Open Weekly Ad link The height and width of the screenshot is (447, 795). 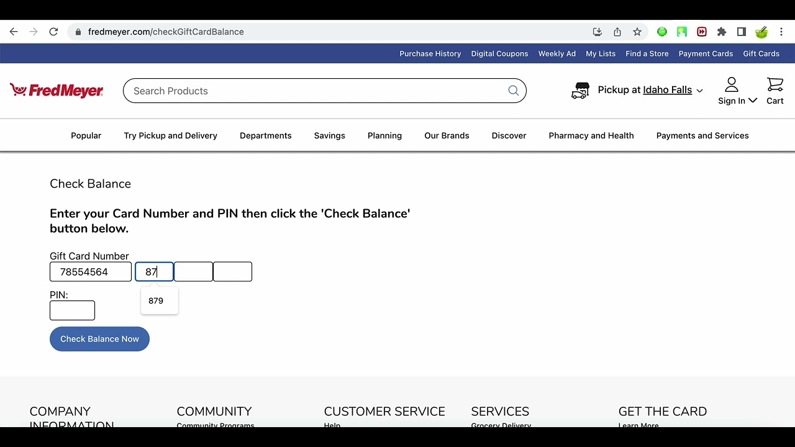click(557, 53)
